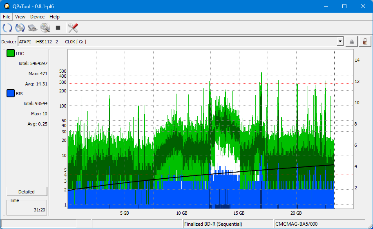Click the Device: label

(x=9, y=42)
